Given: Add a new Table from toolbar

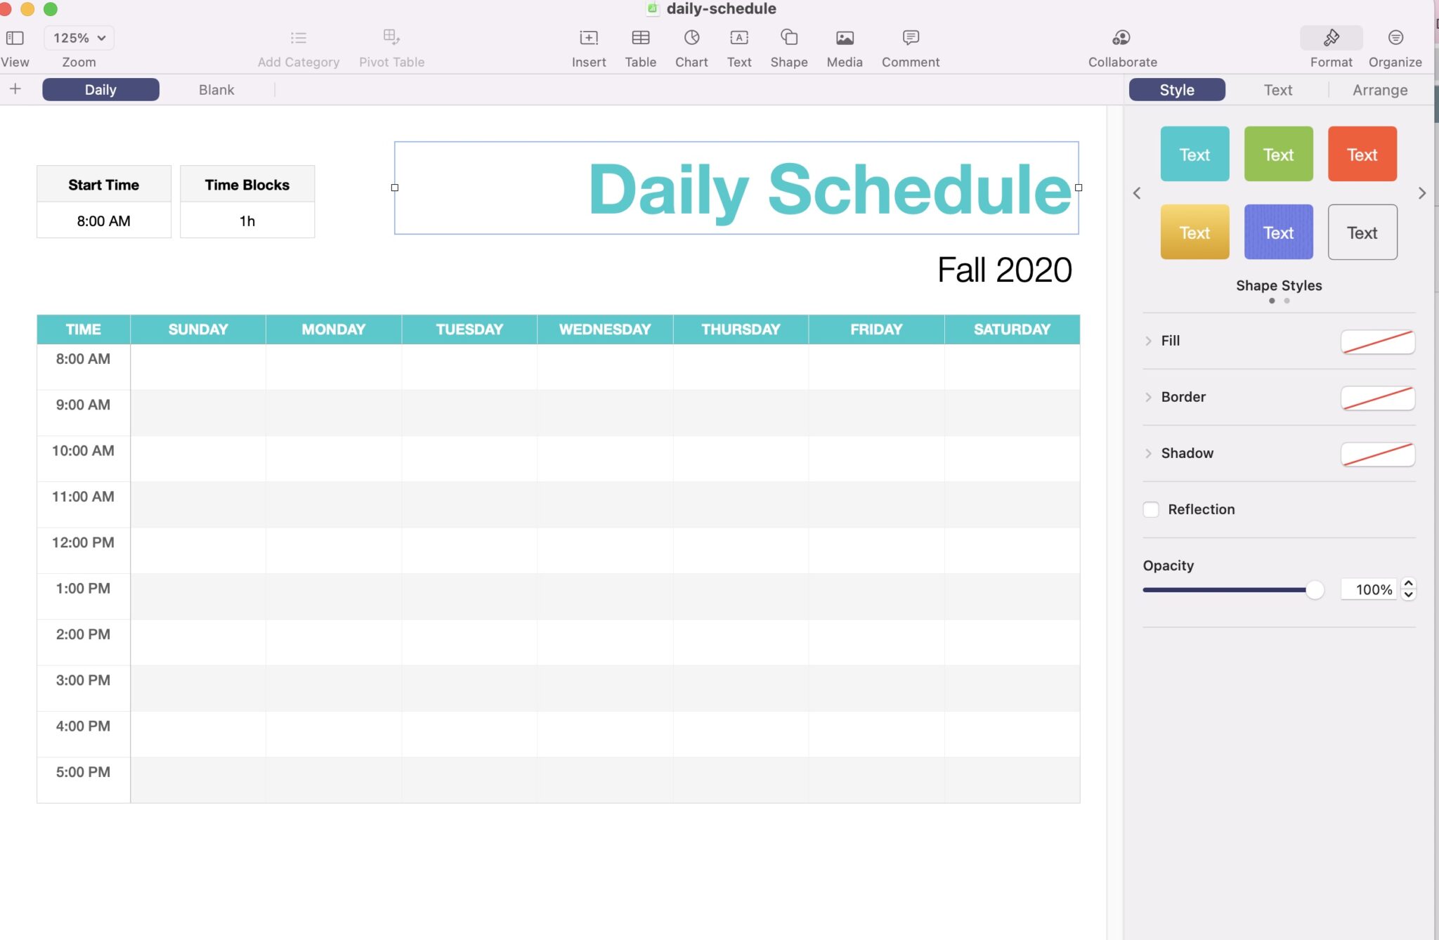Looking at the screenshot, I should click(x=641, y=37).
